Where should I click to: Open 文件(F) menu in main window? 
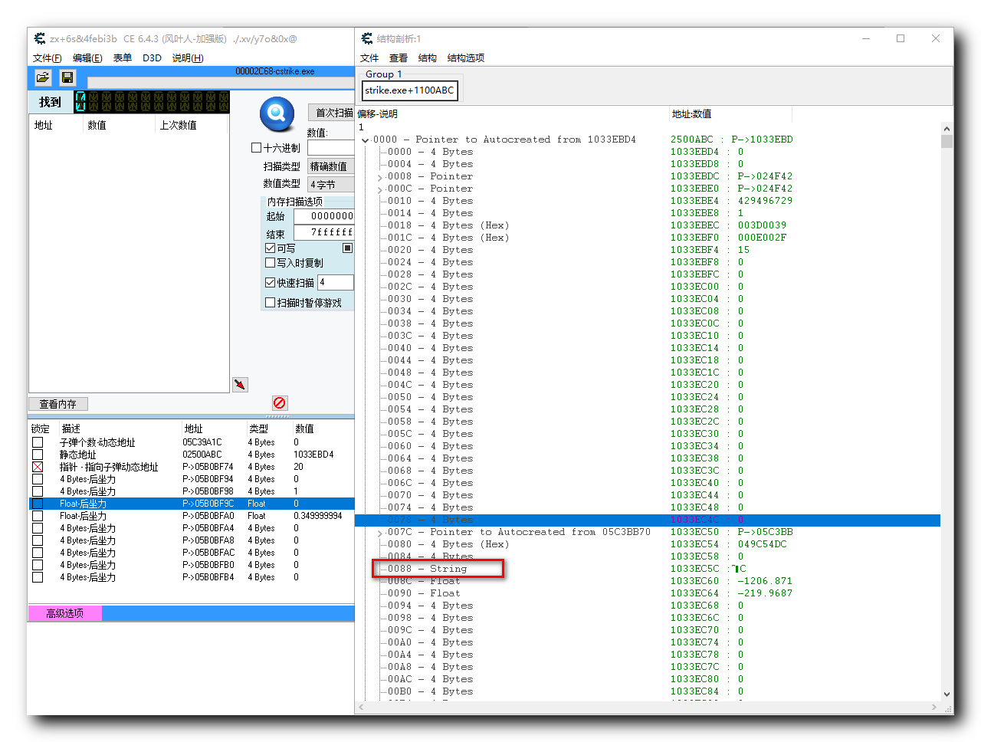point(48,58)
